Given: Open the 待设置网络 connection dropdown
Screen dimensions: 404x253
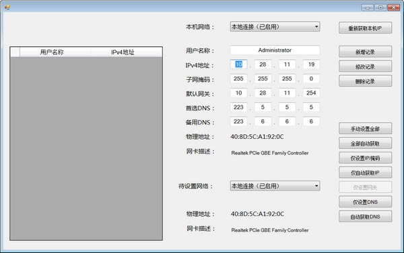Looking at the screenshot, I should click(275, 186).
